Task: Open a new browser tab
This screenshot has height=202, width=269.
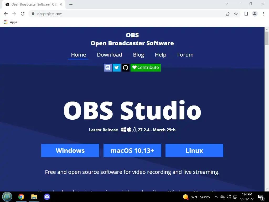Action: (x=71, y=4)
